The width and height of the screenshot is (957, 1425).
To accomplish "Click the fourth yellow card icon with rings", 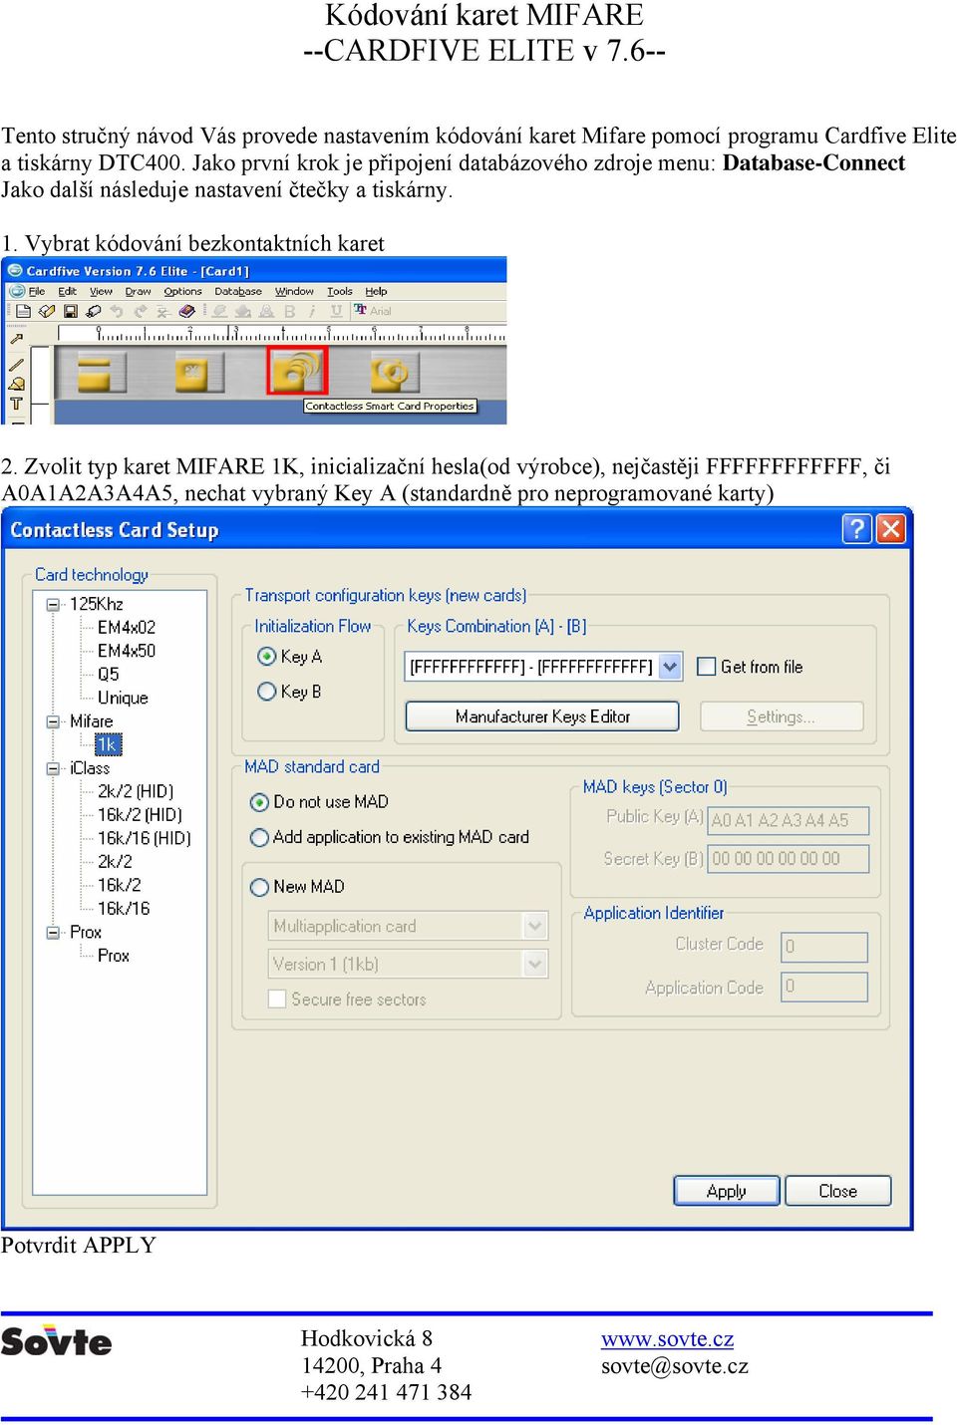I will (x=395, y=372).
